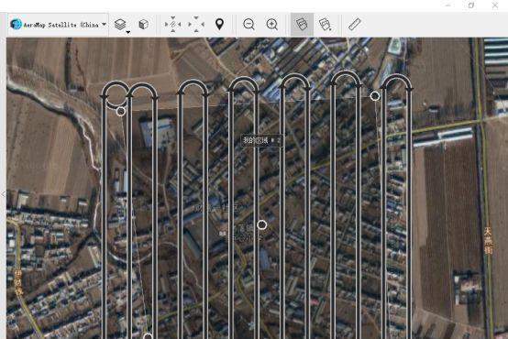
Task: Select the circular waypoint at upper-right route corner
Action: pos(375,96)
